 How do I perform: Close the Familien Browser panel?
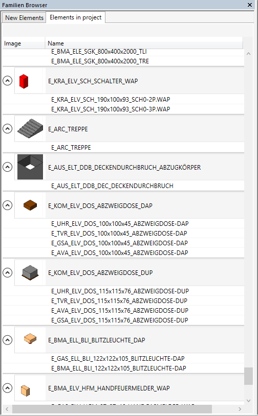(250, 5)
